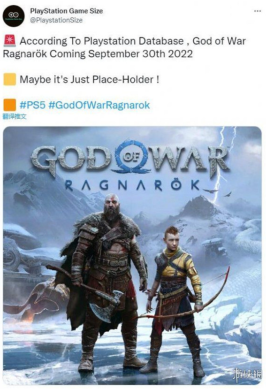Viewport: 266px width, 389px height.
Task: Click the yellow square emoji
Action: pyautogui.click(x=10, y=79)
